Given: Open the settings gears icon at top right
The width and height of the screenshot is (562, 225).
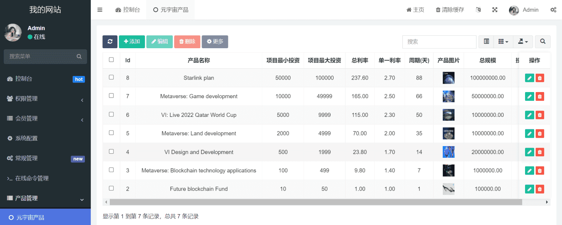Looking at the screenshot, I should coord(553,10).
